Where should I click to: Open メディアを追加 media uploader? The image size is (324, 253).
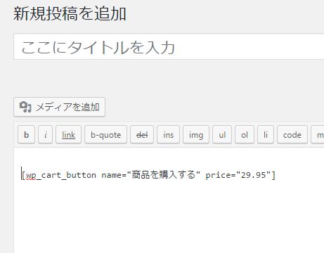pyautogui.click(x=59, y=107)
